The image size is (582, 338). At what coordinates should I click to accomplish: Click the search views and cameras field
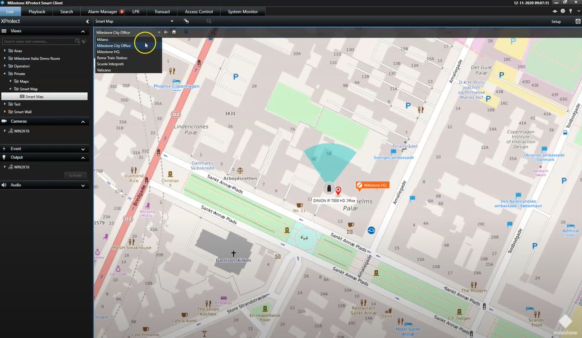pos(37,41)
